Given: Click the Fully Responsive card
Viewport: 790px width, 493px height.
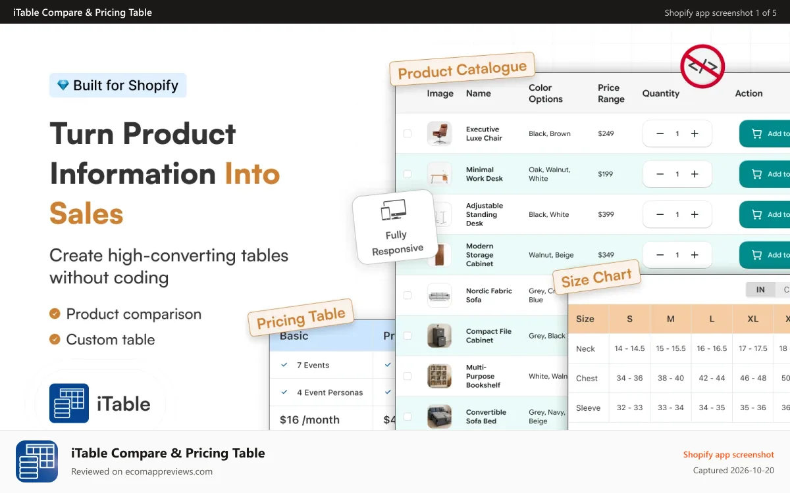Looking at the screenshot, I should pos(395,227).
